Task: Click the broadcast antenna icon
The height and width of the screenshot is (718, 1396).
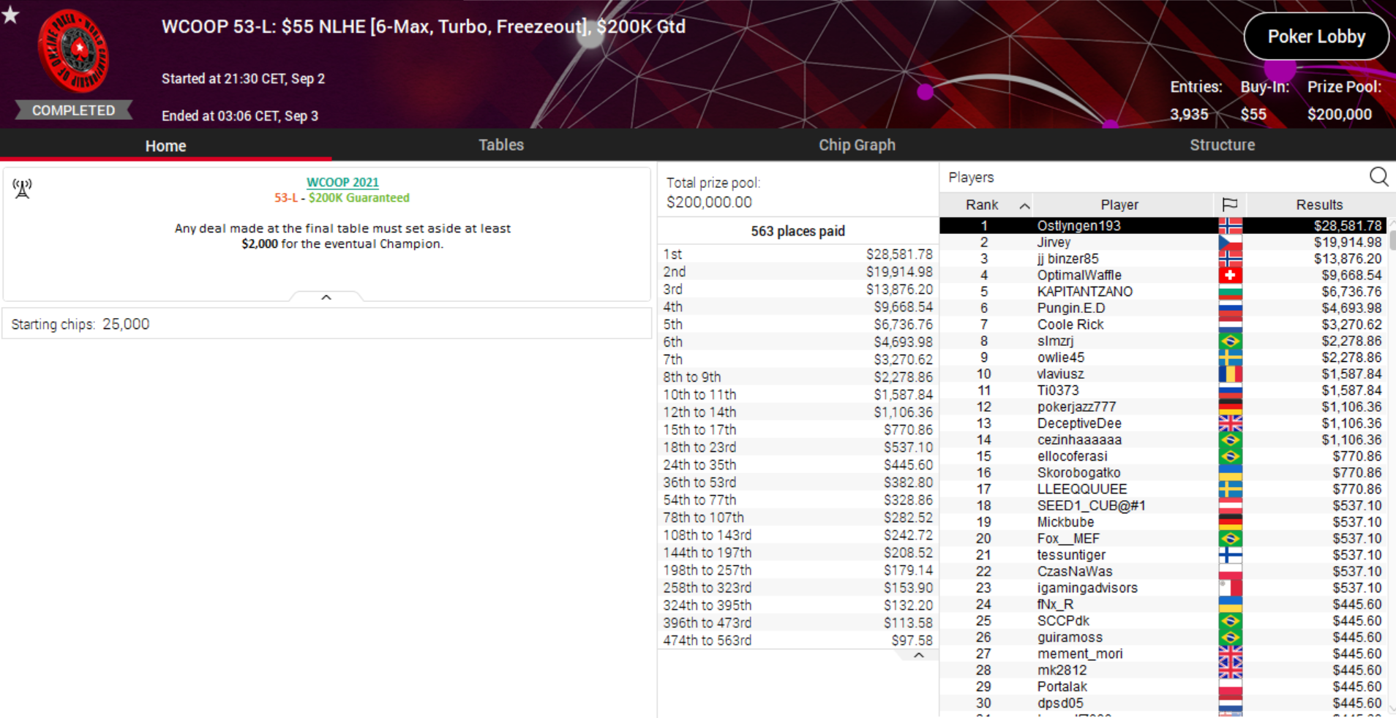Action: [x=22, y=189]
